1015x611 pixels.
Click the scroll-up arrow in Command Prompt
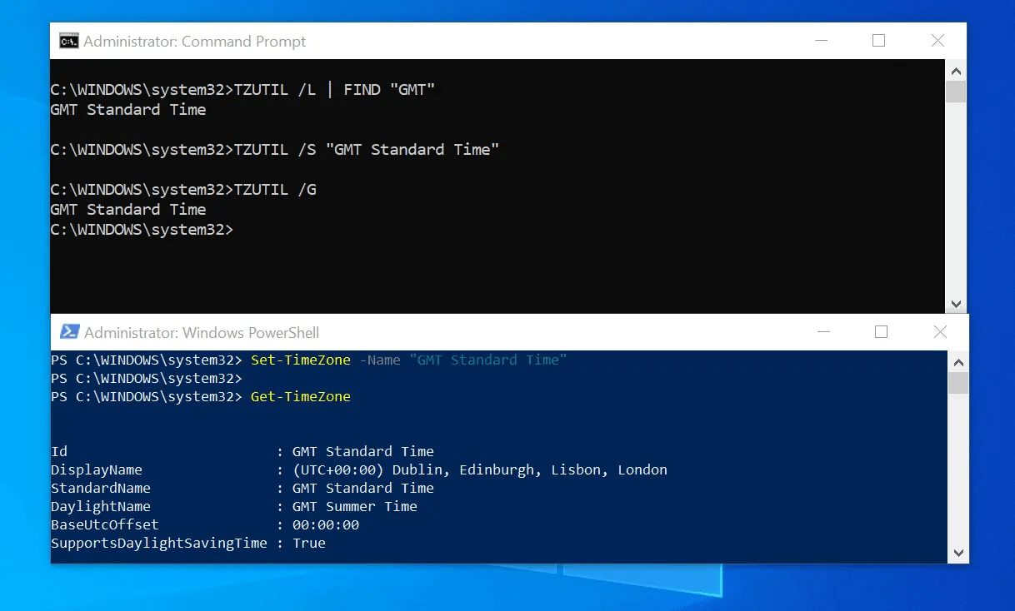pyautogui.click(x=956, y=71)
